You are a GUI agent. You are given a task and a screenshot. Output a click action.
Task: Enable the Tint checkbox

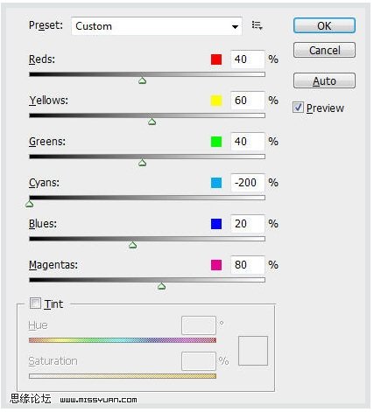click(x=35, y=304)
